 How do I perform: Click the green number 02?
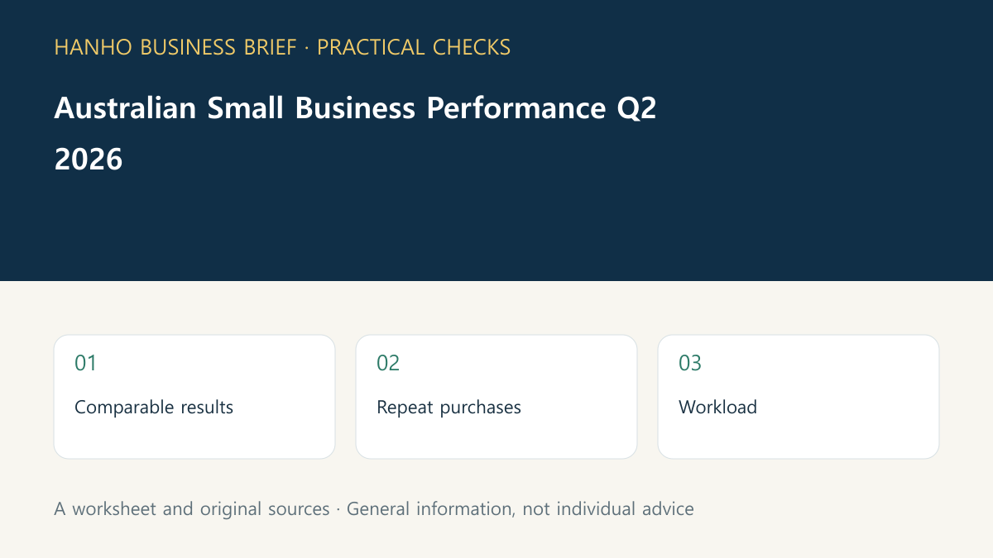pyautogui.click(x=388, y=363)
